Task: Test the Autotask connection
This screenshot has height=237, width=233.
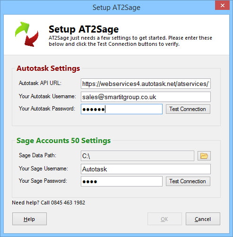Action: 188,109
